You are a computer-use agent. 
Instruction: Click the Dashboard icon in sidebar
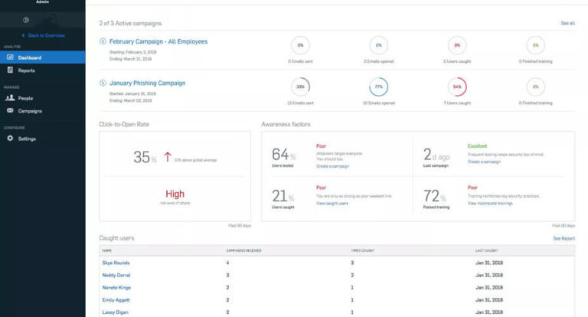10,57
